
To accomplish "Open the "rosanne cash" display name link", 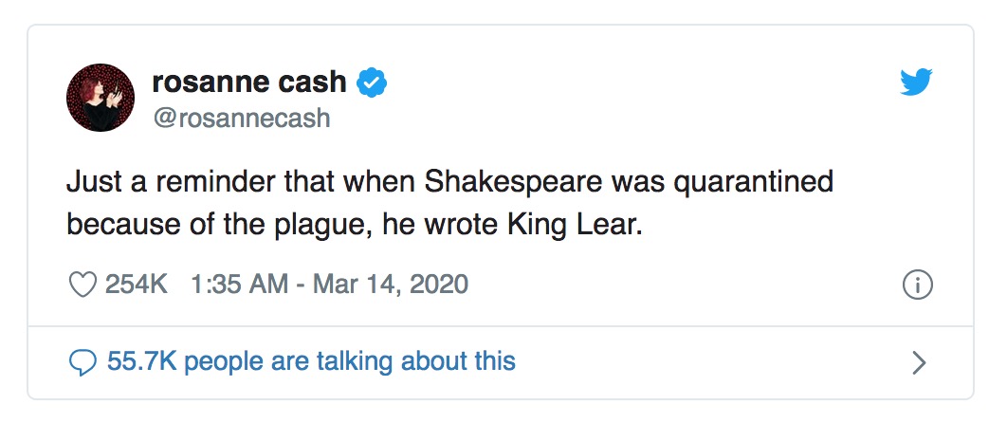I will tap(248, 83).
